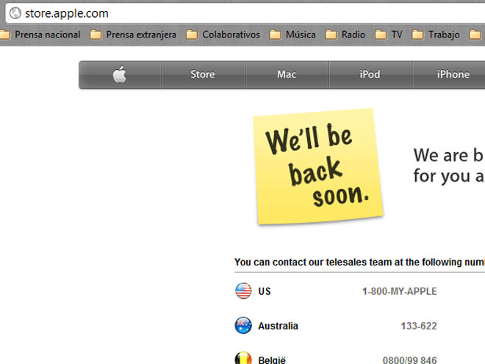The width and height of the screenshot is (485, 364).
Task: Expand the Música bookmarks folder
Action: coord(292,35)
